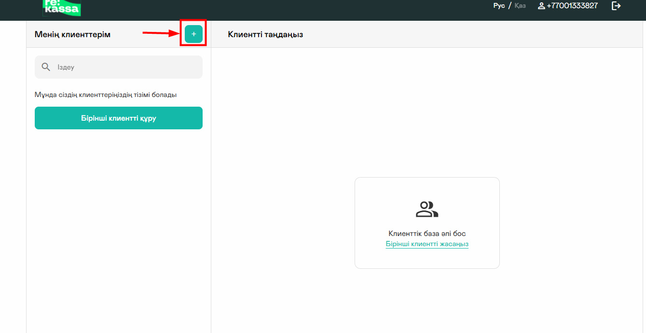The image size is (646, 333).
Task: Select the Менің клиенттерім heading
Action: [x=72, y=34]
